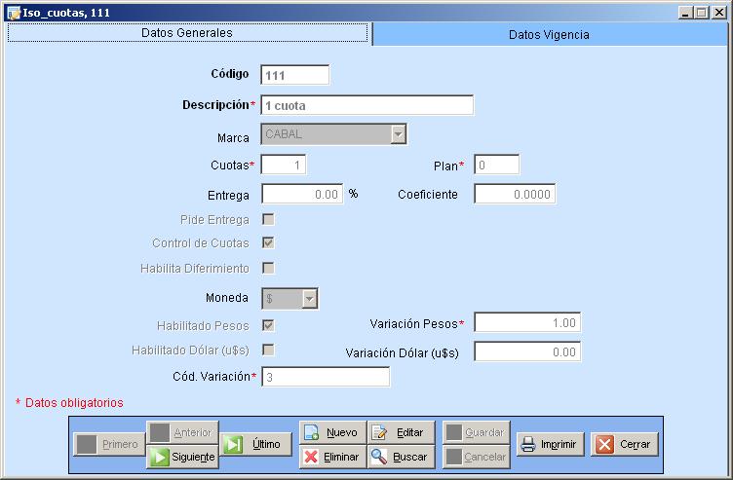Toggle the Habilita Diferimiento checkbox
The height and width of the screenshot is (480, 733).
tap(268, 268)
